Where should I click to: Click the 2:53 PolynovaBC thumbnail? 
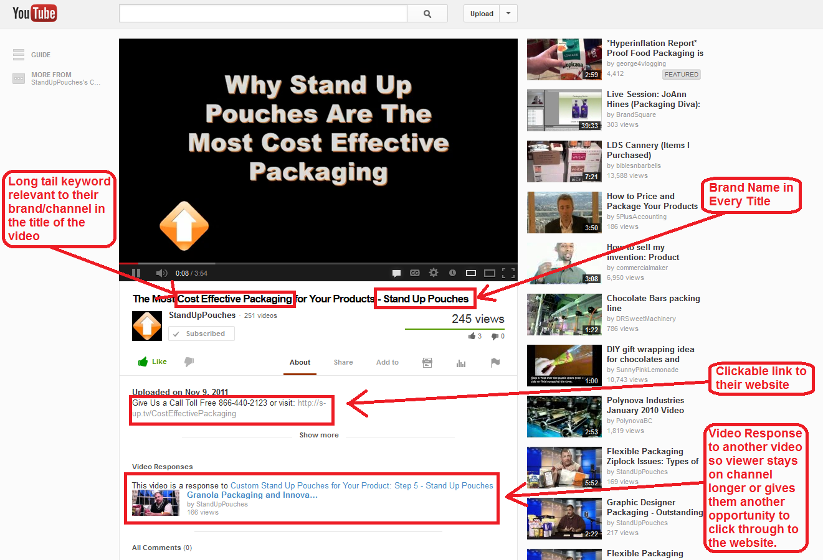(x=564, y=416)
